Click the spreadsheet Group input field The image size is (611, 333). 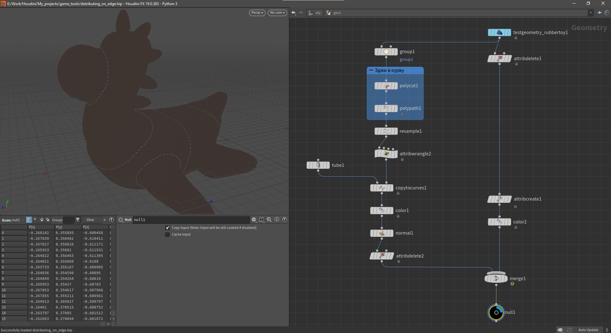pyautogui.click(x=68, y=220)
